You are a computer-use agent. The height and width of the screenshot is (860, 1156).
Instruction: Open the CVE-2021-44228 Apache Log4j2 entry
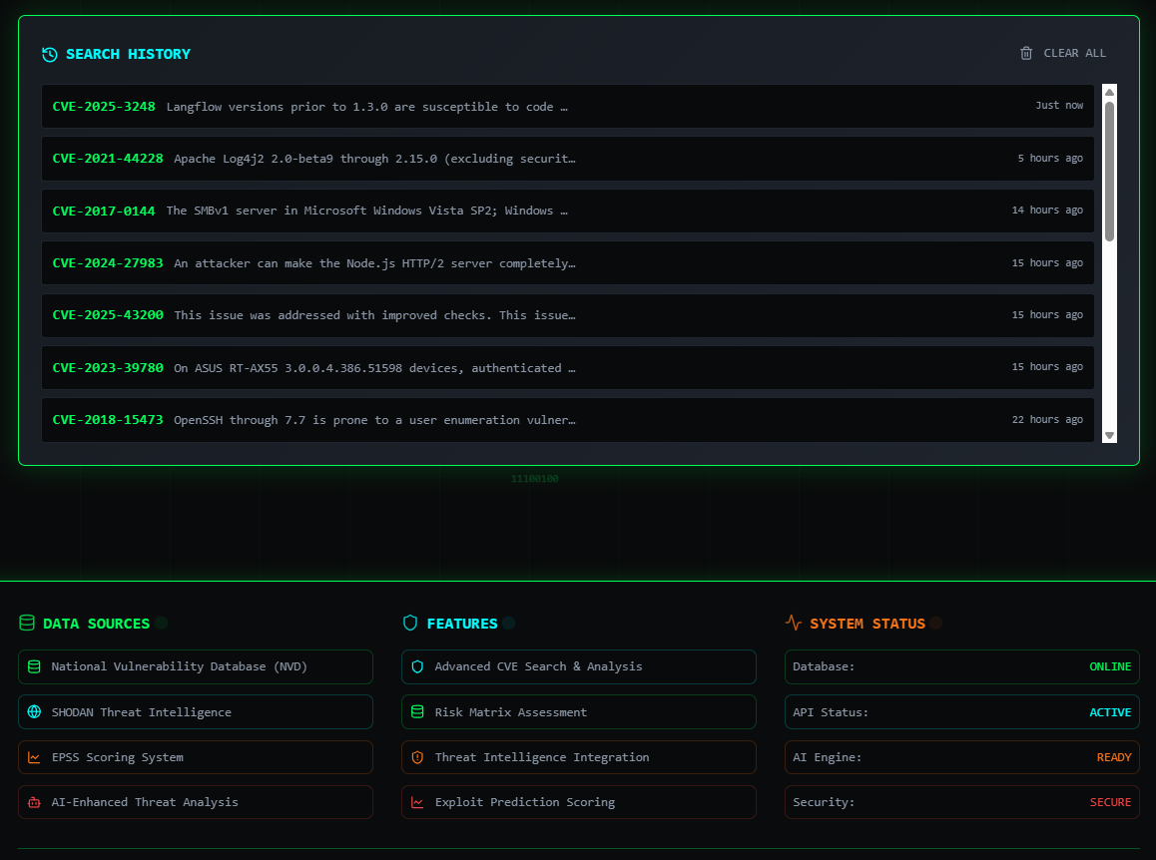point(568,159)
